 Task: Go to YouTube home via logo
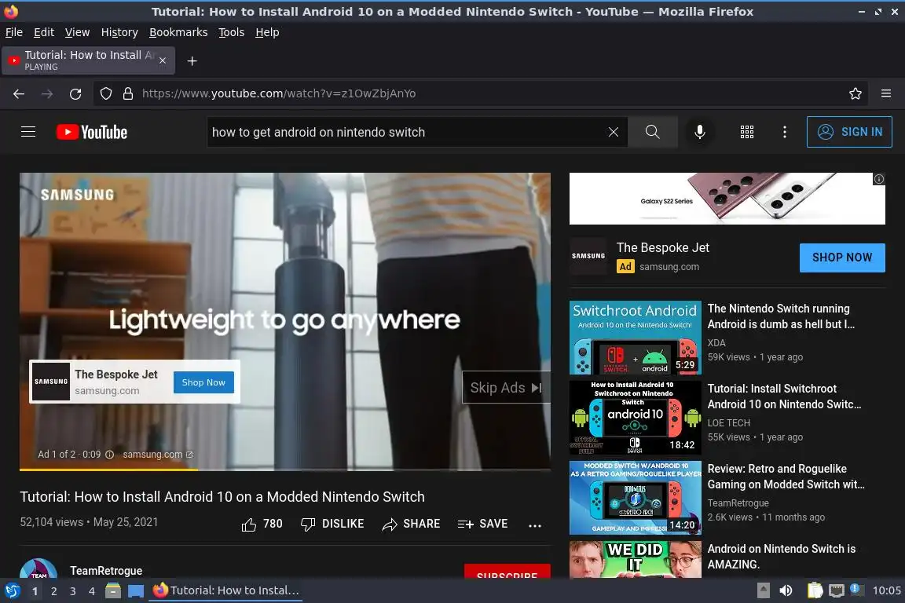[92, 132]
